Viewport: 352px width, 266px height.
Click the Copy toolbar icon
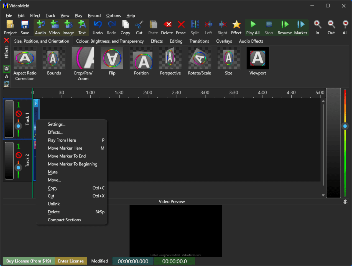125,27
